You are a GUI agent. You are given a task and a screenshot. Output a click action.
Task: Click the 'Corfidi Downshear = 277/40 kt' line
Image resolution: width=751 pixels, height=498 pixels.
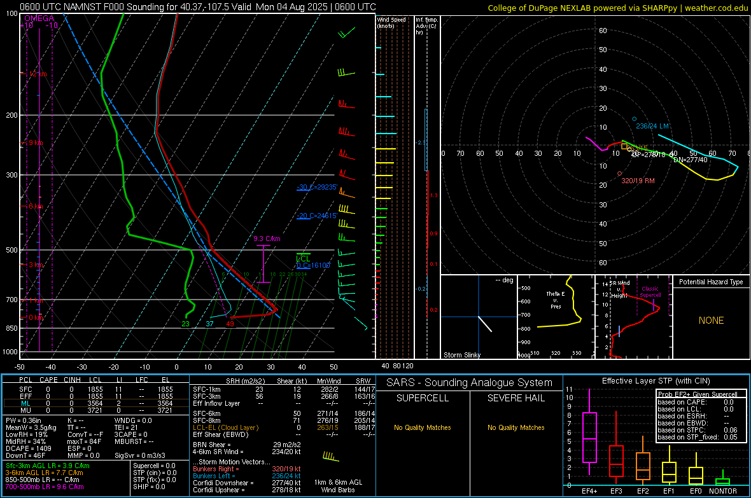[247, 483]
